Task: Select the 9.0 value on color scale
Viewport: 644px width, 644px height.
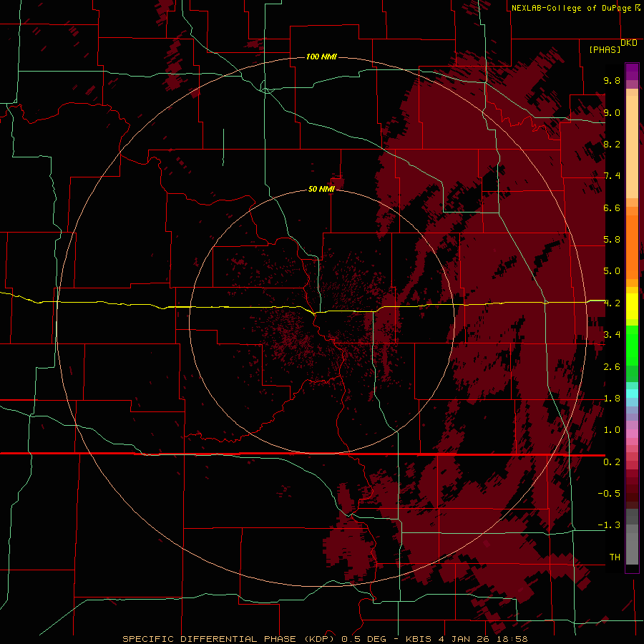Action: coord(612,112)
